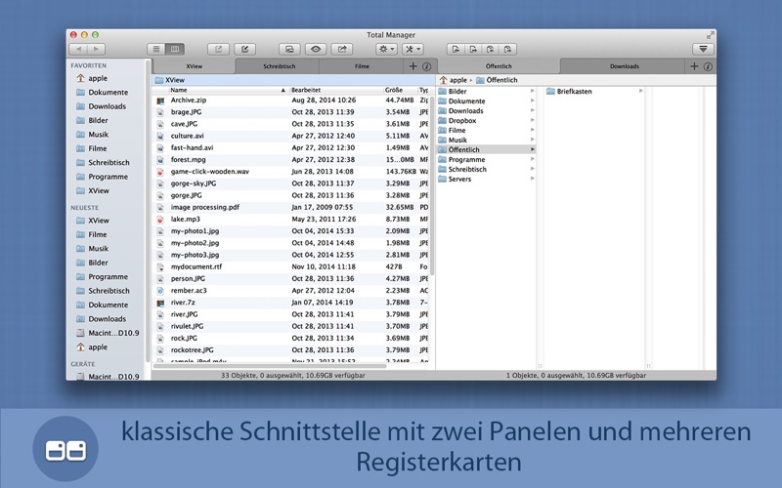The image size is (782, 488).
Task: Switch to the Schreibtisch tab
Action: pos(279,66)
